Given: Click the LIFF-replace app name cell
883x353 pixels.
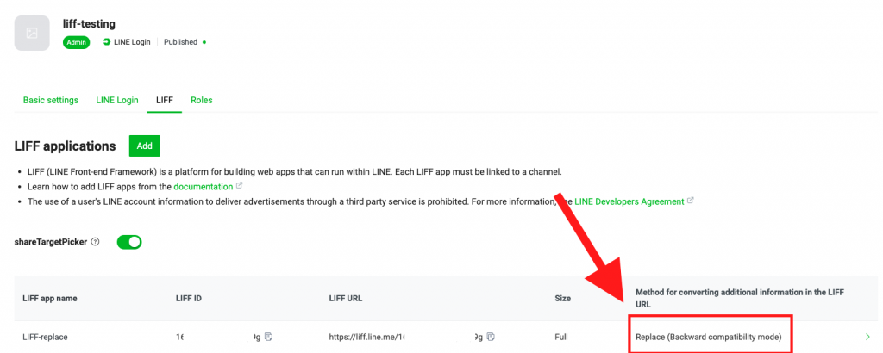Looking at the screenshot, I should click(x=45, y=338).
